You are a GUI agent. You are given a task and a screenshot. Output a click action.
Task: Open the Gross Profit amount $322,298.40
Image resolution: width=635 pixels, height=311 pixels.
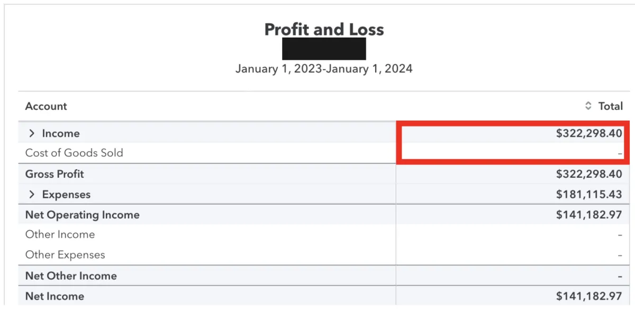click(x=589, y=174)
